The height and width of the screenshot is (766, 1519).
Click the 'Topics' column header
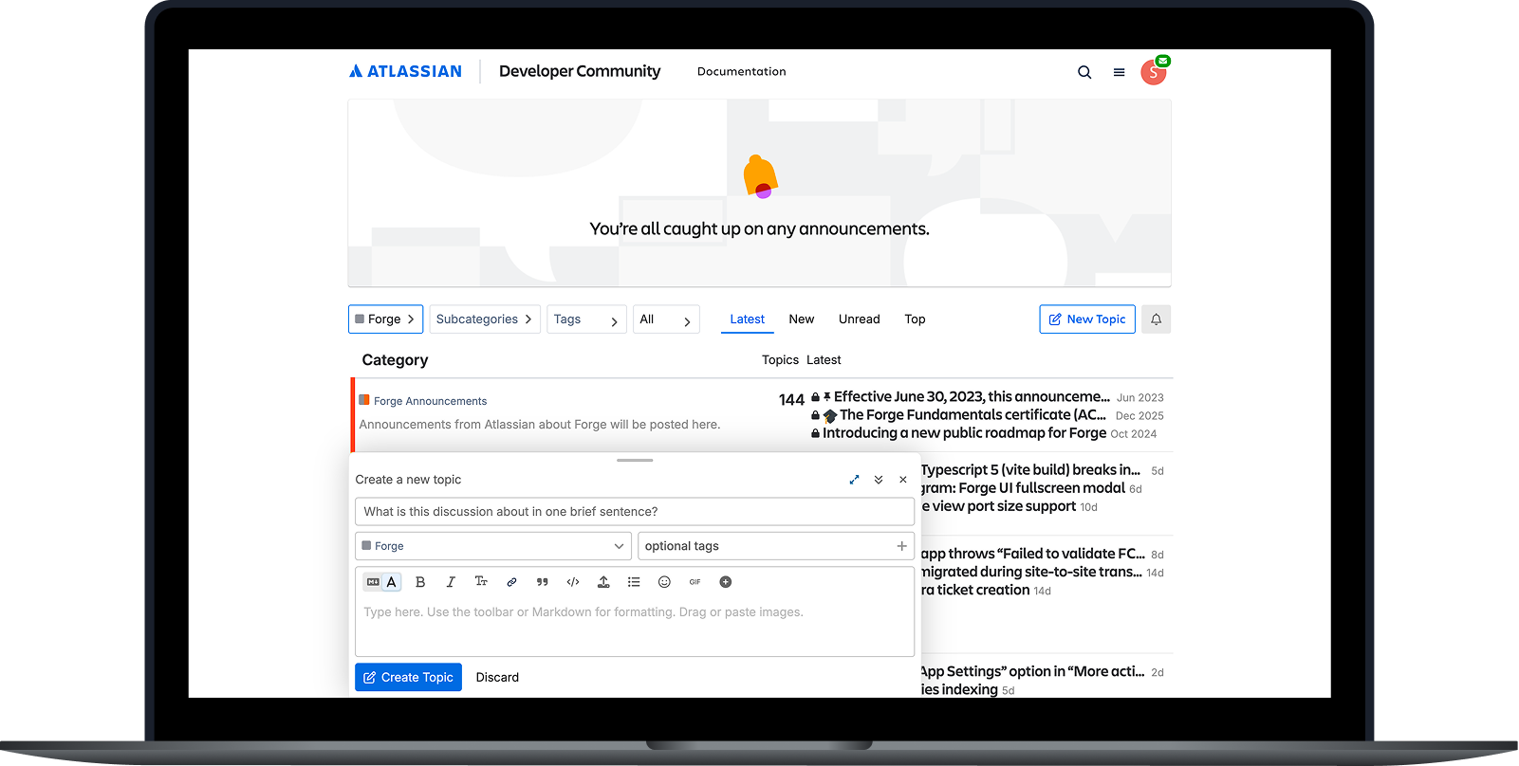(780, 360)
